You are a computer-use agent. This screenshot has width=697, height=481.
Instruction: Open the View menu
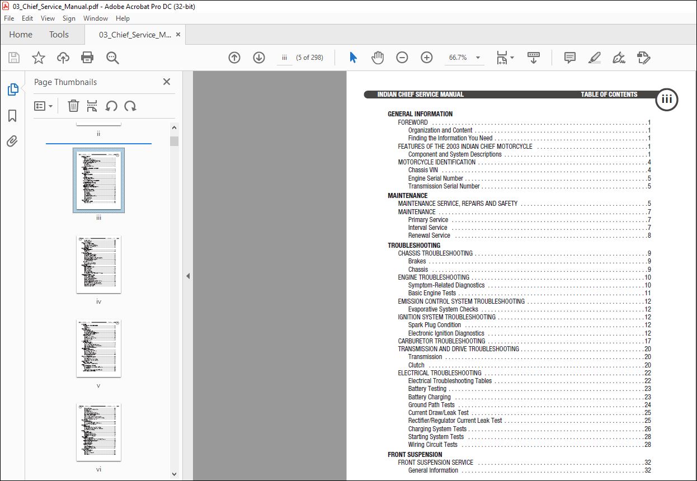pos(48,18)
